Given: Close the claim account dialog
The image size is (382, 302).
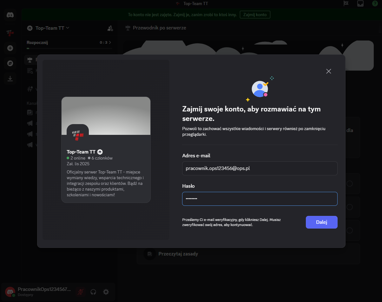Looking at the screenshot, I should pyautogui.click(x=329, y=71).
